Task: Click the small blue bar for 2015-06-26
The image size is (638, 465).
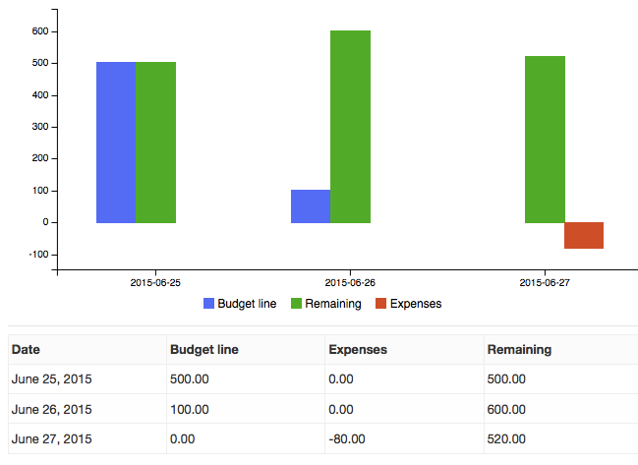Action: tap(311, 206)
